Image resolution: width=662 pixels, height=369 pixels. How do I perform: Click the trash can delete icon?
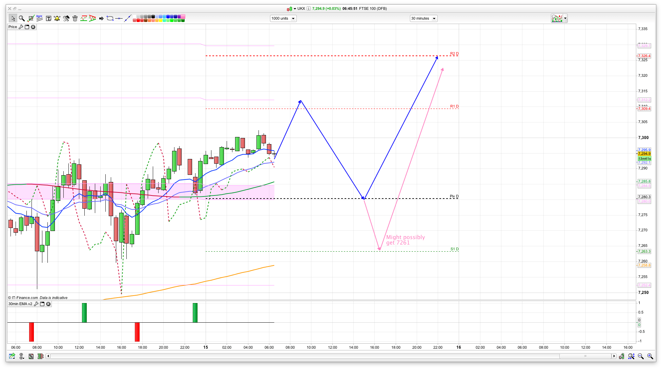click(x=75, y=18)
